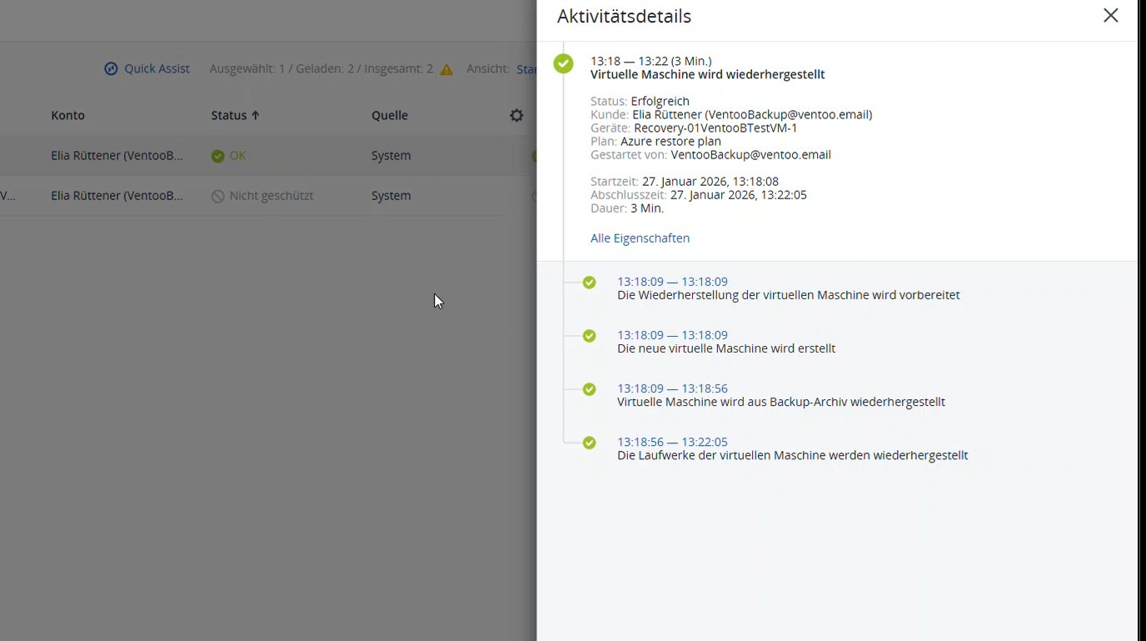Click check icon for 'neue virtuelle Maschine' step
This screenshot has width=1146, height=641.
point(590,336)
